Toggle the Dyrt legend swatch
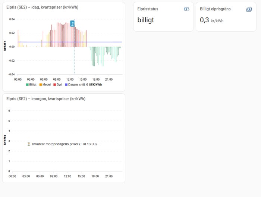The width and height of the screenshot is (261, 197). point(54,85)
